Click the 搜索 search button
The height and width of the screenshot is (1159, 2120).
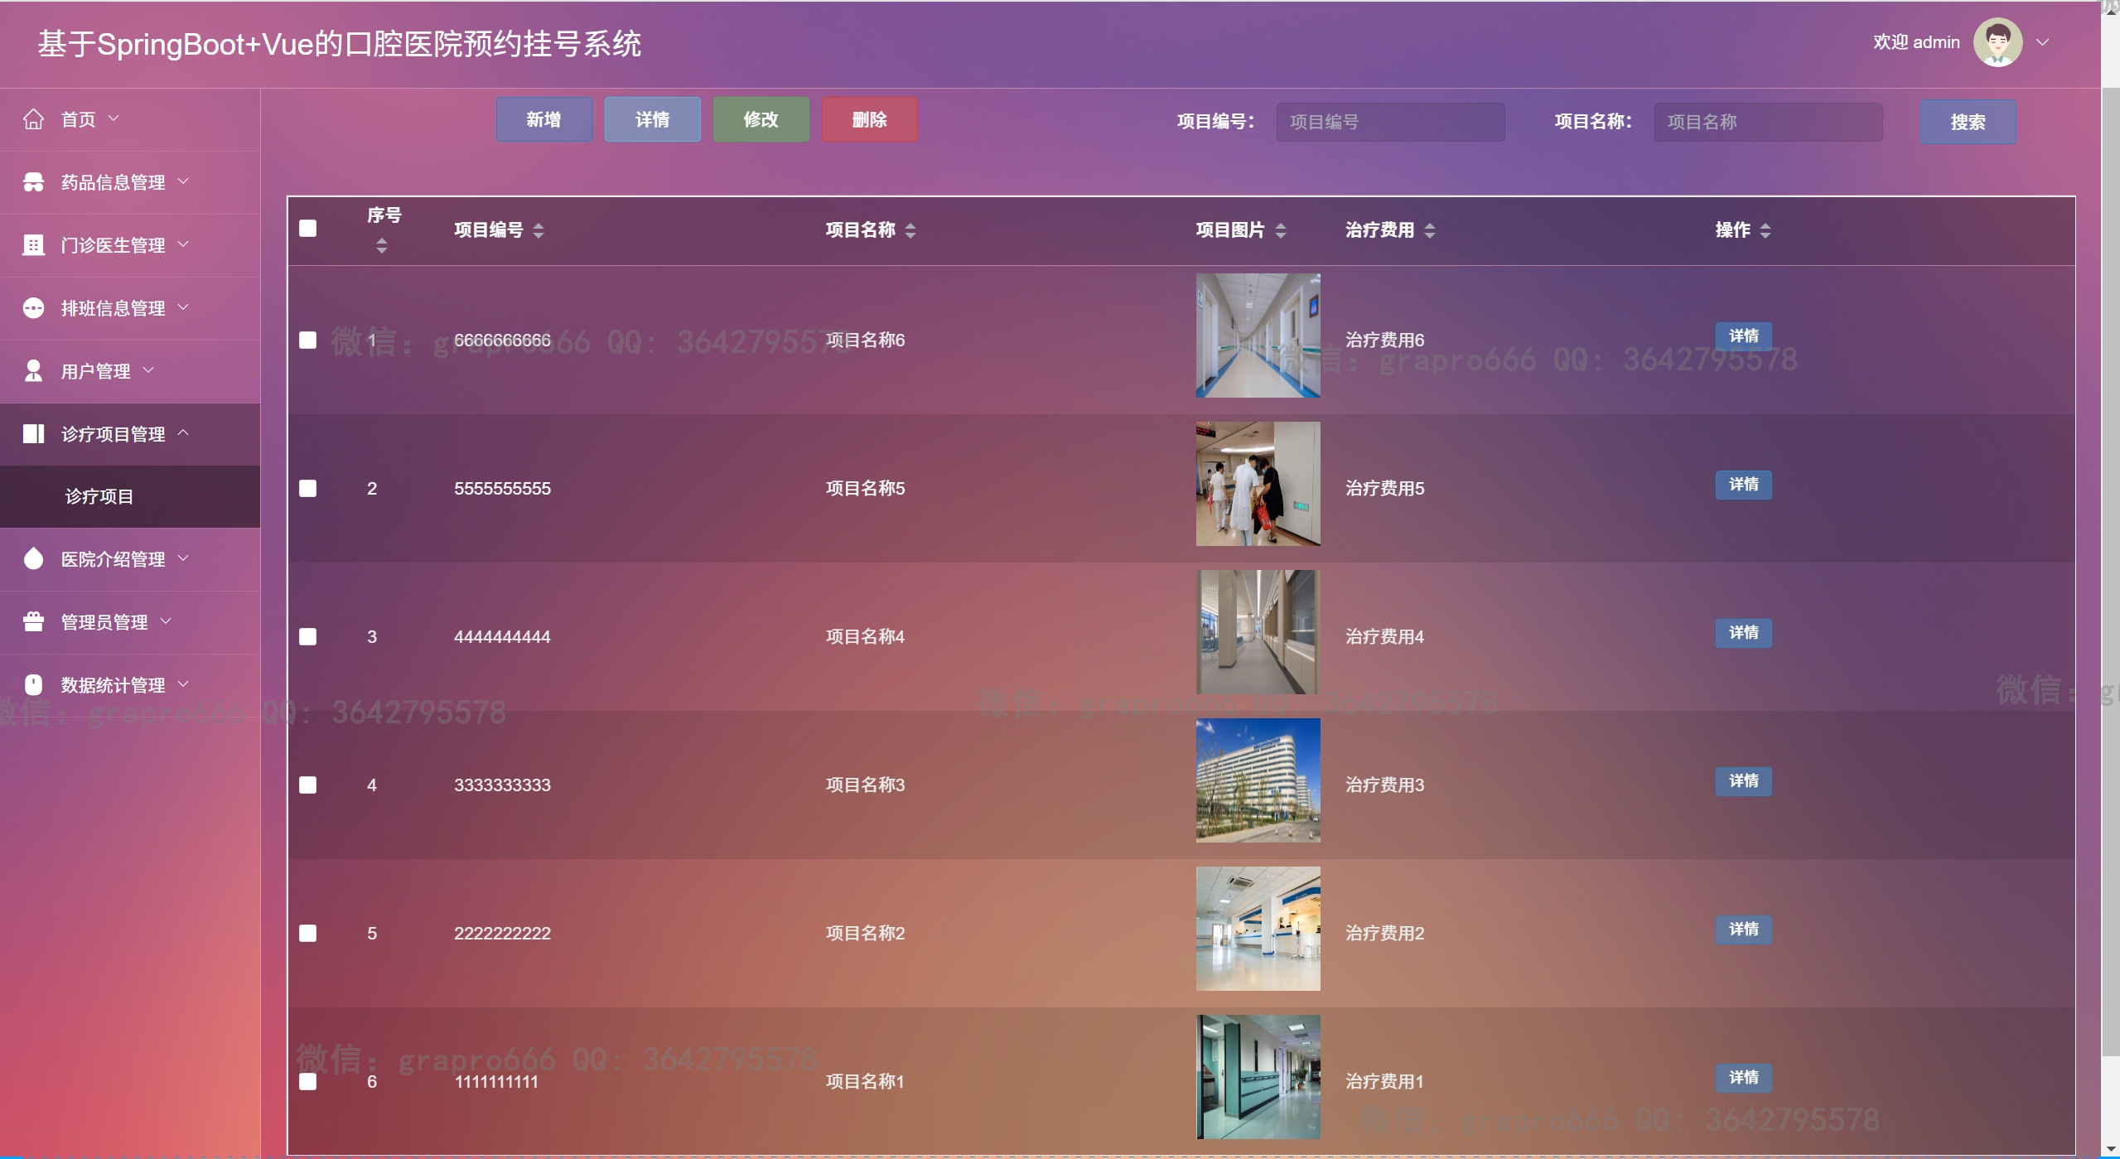coord(1968,122)
